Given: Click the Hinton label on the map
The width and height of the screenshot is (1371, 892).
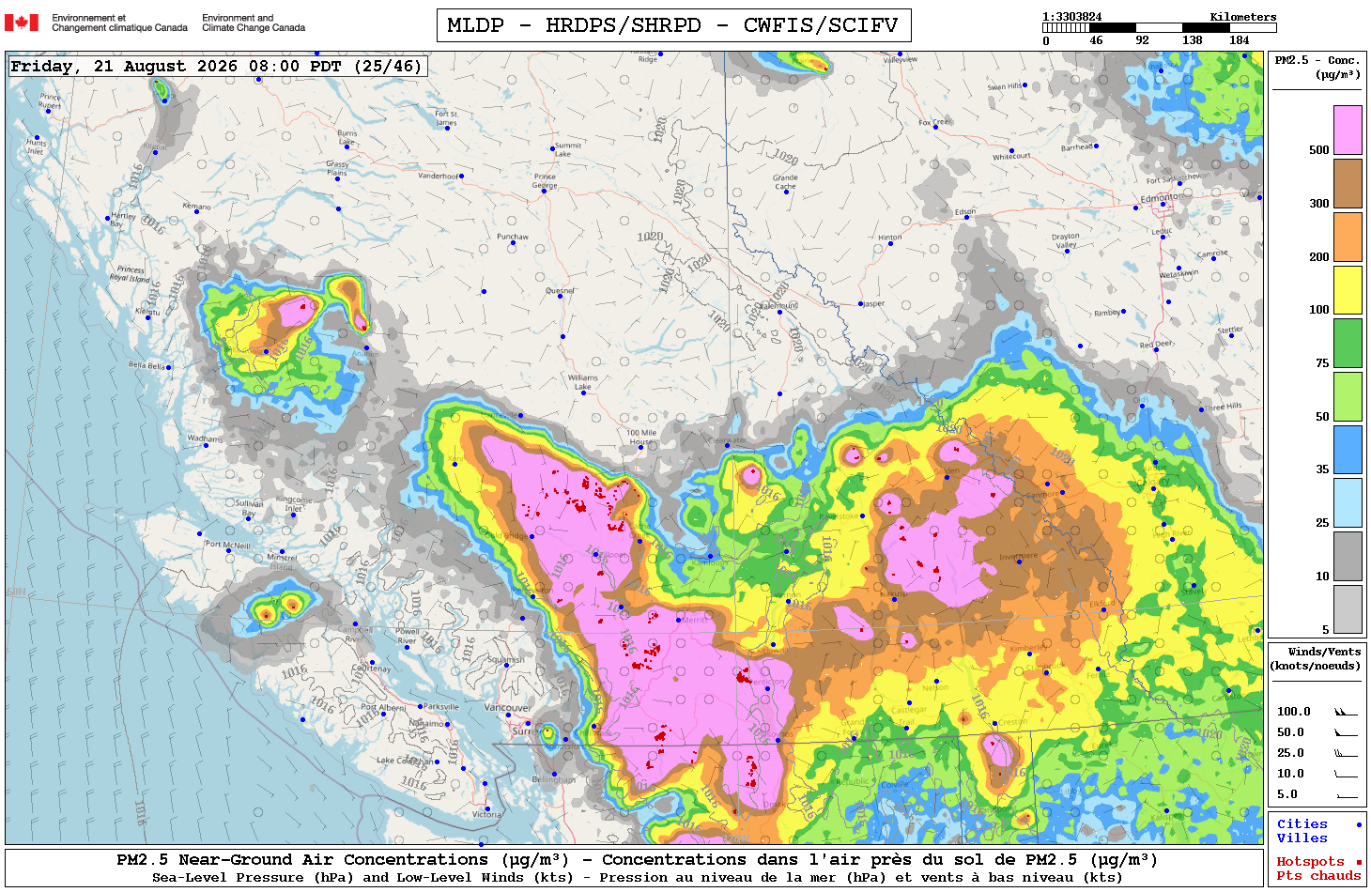Looking at the screenshot, I should [x=890, y=238].
